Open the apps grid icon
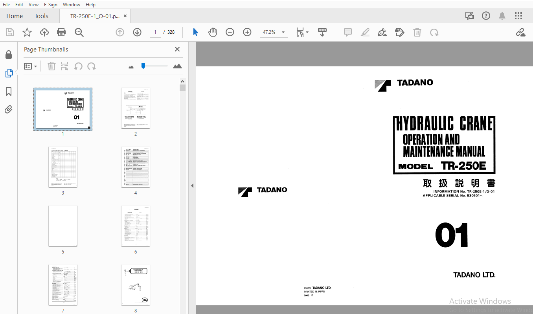This screenshot has height=314, width=533. click(x=518, y=16)
